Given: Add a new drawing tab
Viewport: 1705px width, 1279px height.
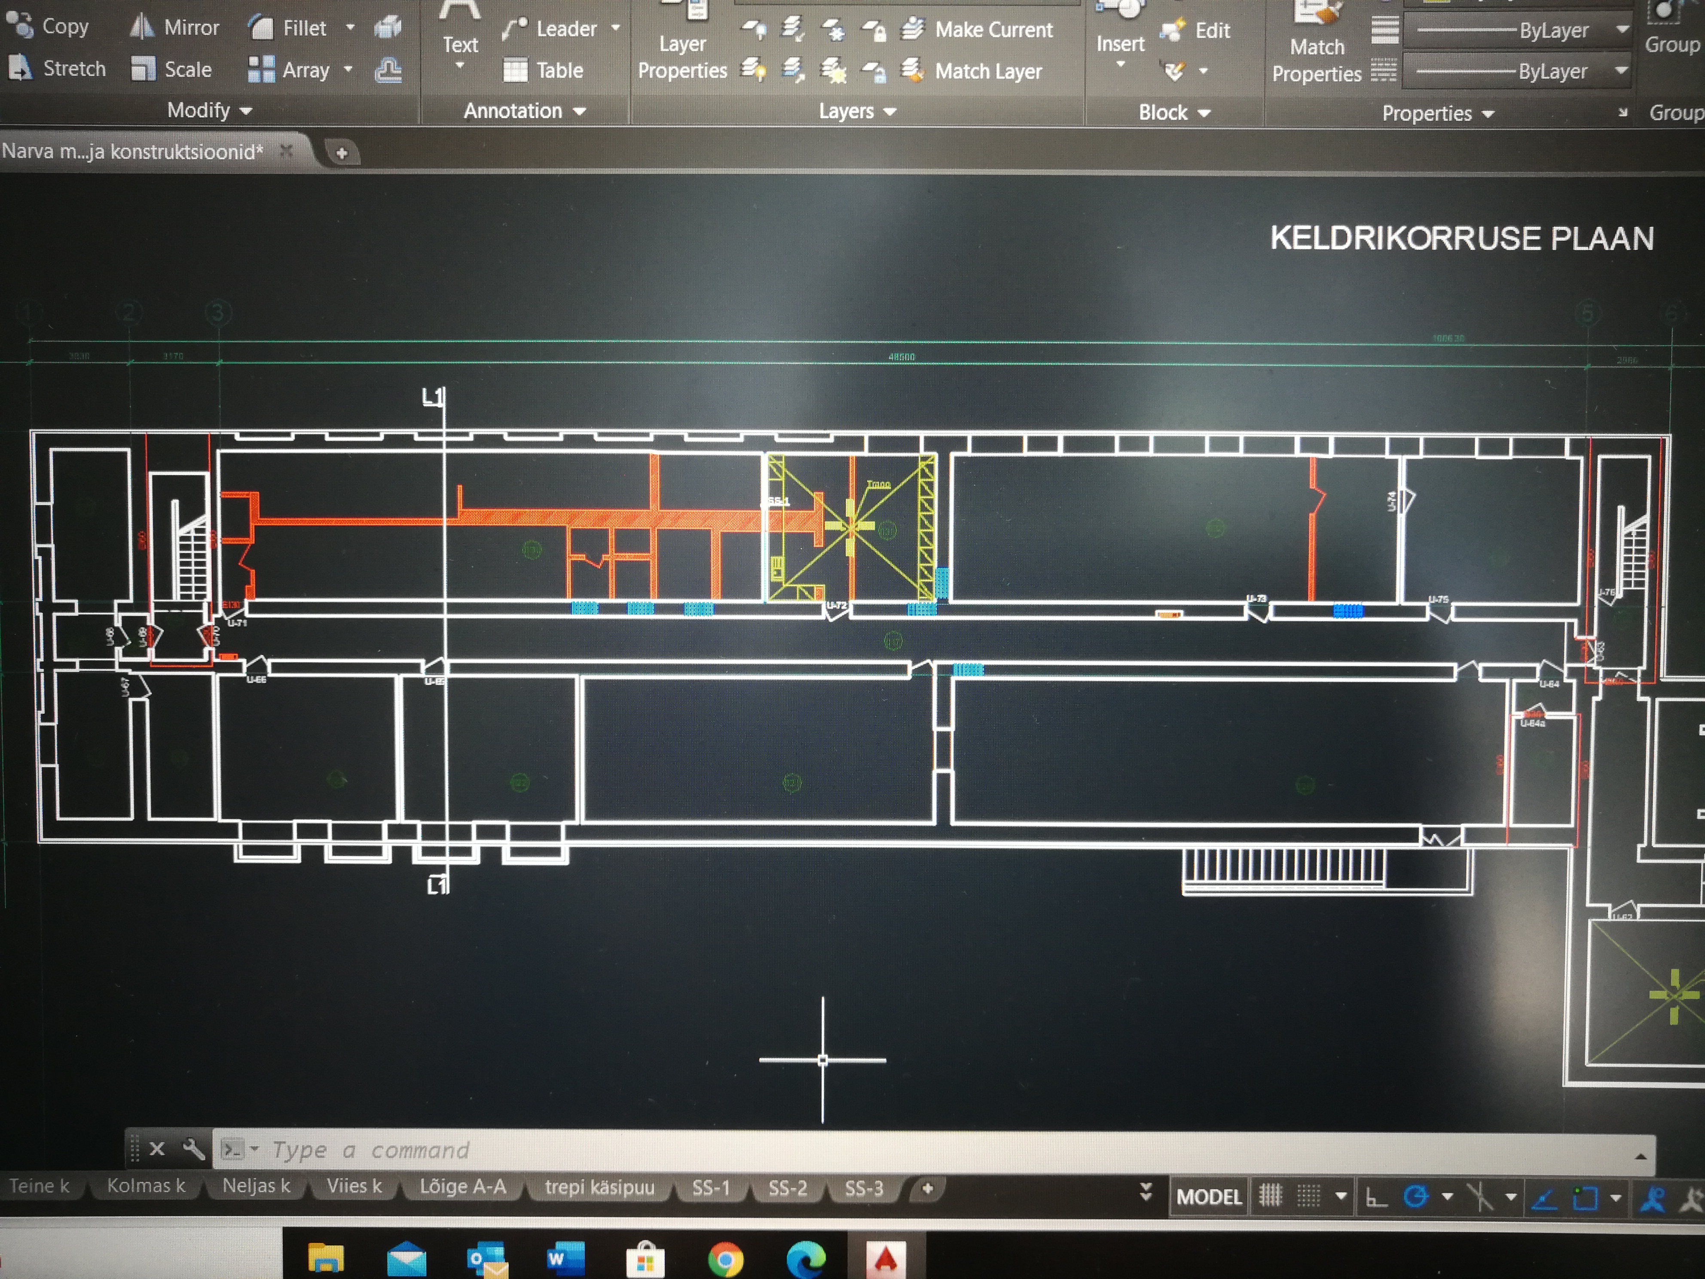Looking at the screenshot, I should (x=342, y=153).
